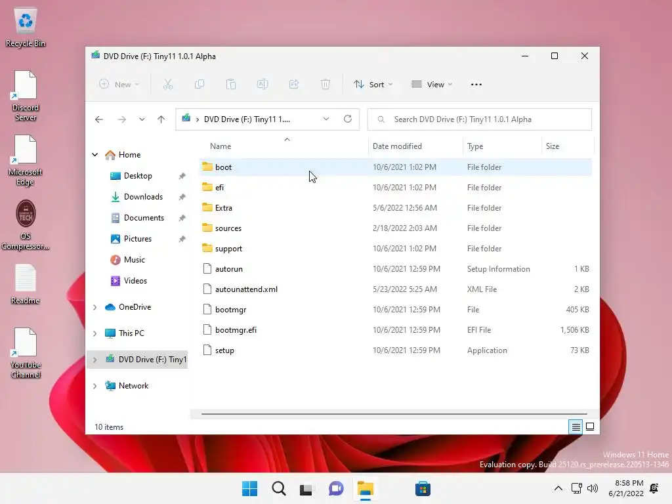Select the autounattend.xml file

point(396,289)
